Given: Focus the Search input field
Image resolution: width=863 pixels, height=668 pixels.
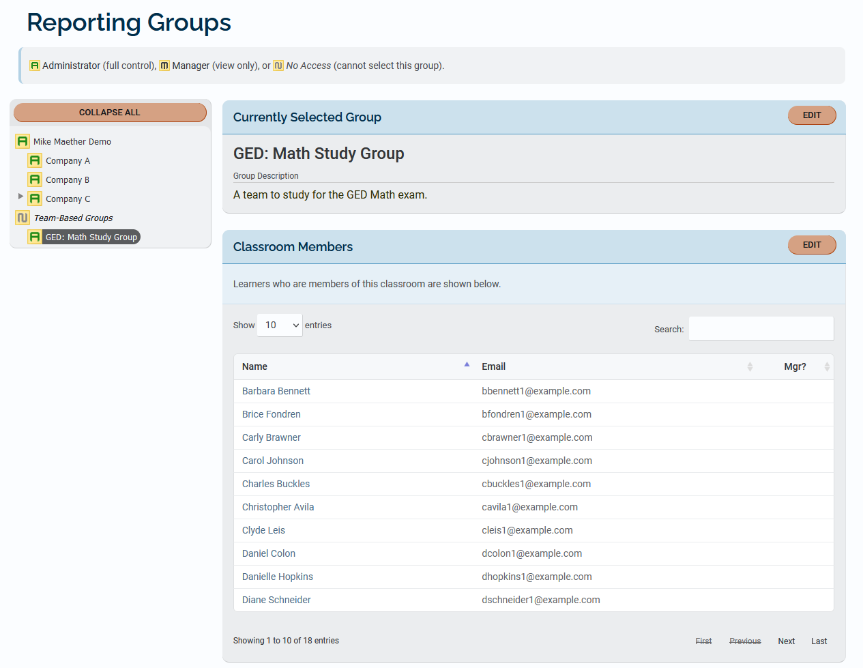Looking at the screenshot, I should click(761, 329).
